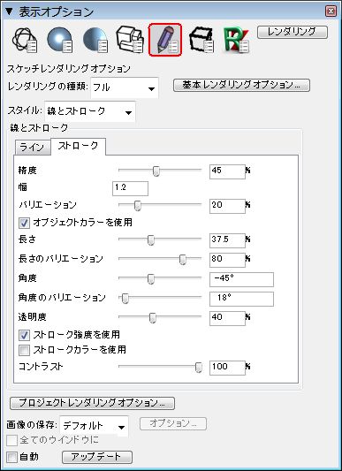The height and width of the screenshot is (471, 342).
Task: Choose the half-shaded sphere render options icon
Action: 95,41
